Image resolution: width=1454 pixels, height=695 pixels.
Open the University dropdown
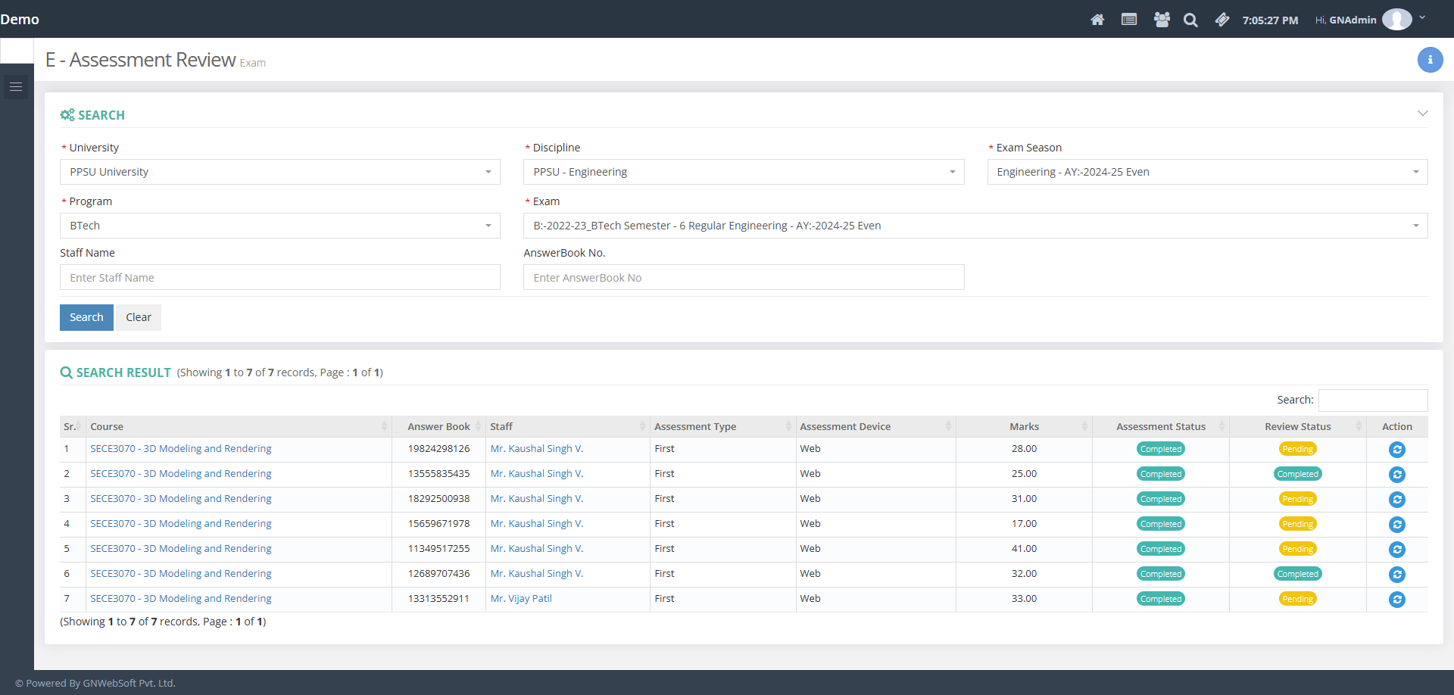pos(279,172)
